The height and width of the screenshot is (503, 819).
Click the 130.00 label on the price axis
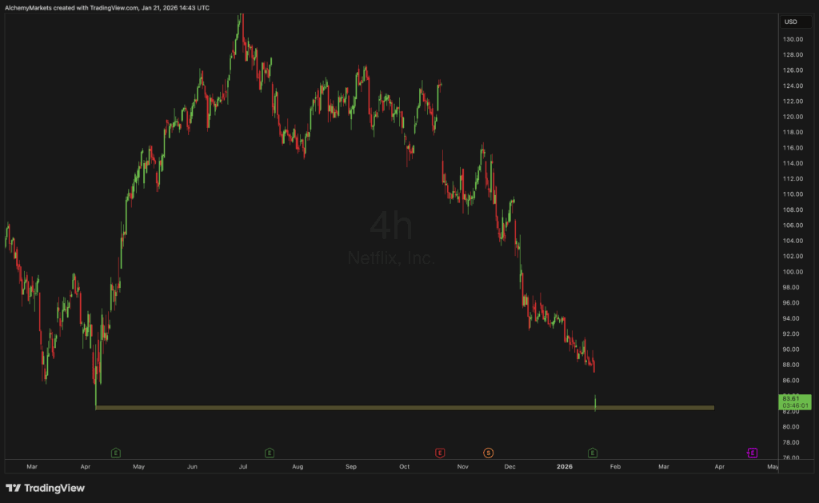click(x=793, y=39)
